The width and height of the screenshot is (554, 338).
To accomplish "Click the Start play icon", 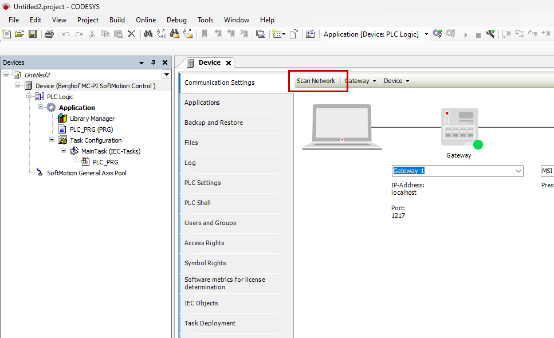I will (466, 35).
